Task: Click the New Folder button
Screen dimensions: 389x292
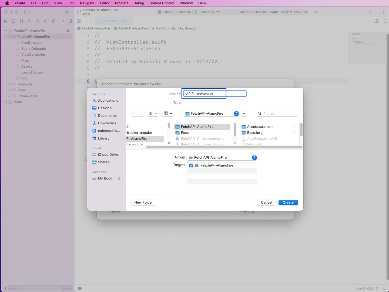Action: (x=143, y=203)
